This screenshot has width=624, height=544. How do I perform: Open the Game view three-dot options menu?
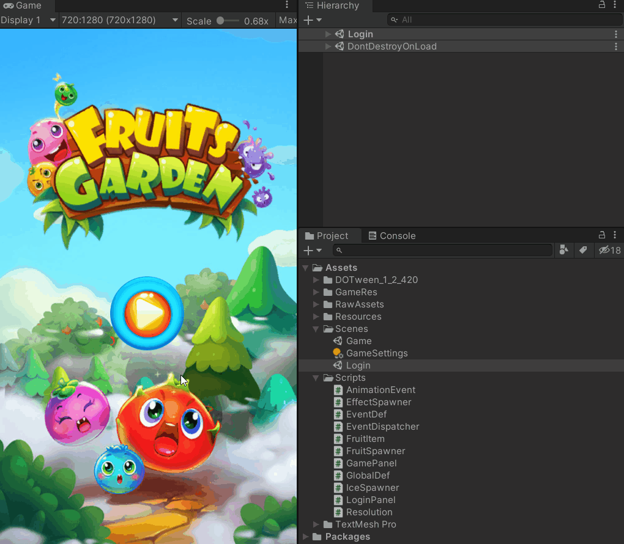(287, 5)
